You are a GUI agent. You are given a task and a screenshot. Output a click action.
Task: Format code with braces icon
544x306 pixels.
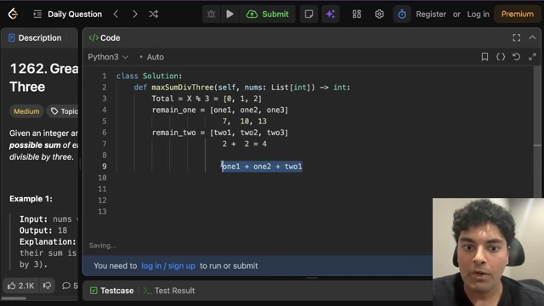point(501,57)
